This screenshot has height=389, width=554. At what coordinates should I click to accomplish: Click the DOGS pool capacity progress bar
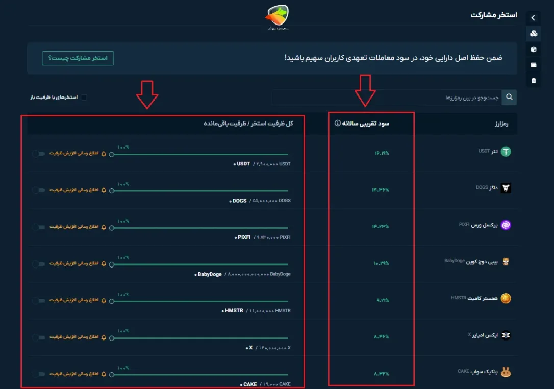[x=199, y=191]
